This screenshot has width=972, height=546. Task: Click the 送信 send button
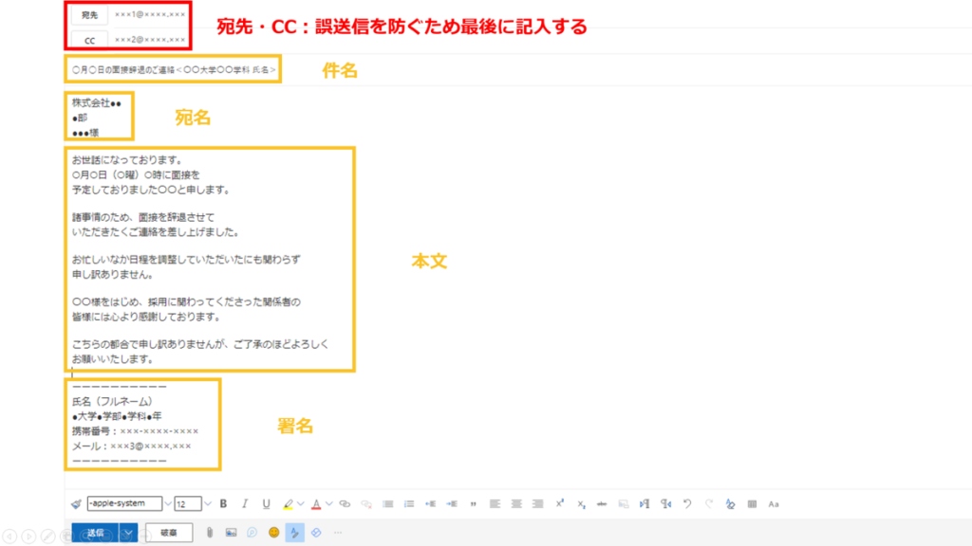[96, 533]
